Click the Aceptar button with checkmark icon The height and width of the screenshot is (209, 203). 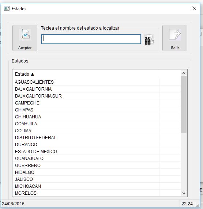(x=25, y=38)
